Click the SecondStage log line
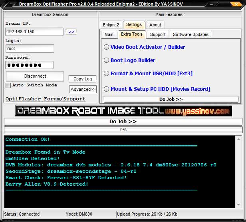Screen dimensions: 246x222 71,171
